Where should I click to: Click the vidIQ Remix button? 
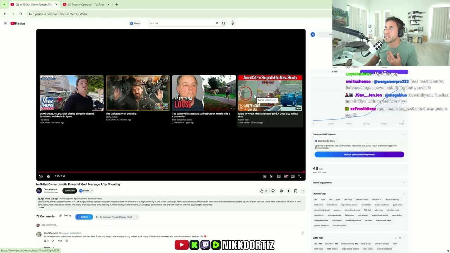point(84,190)
